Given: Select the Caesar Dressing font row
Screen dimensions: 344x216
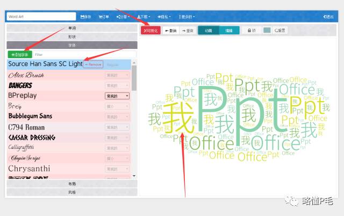Looking at the screenshot, I should [x=69, y=138].
